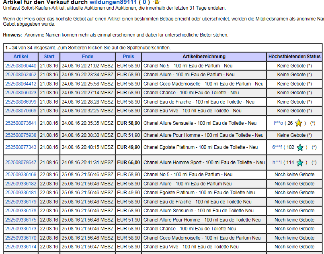The width and height of the screenshot is (324, 254).
Task: Select the price EUR 66,00
Action: tap(129, 163)
